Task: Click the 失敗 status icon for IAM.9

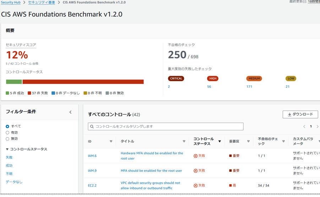Action: pyautogui.click(x=195, y=171)
